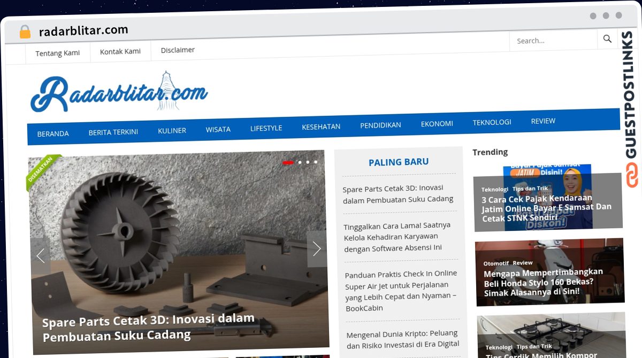The height and width of the screenshot is (358, 642).
Task: Open the Kuliner section
Action: click(172, 130)
